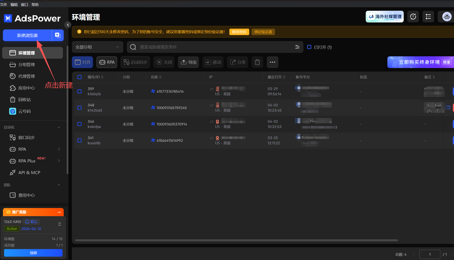
Task: Open API & MCP in the sidebar
Action: pos(33,172)
